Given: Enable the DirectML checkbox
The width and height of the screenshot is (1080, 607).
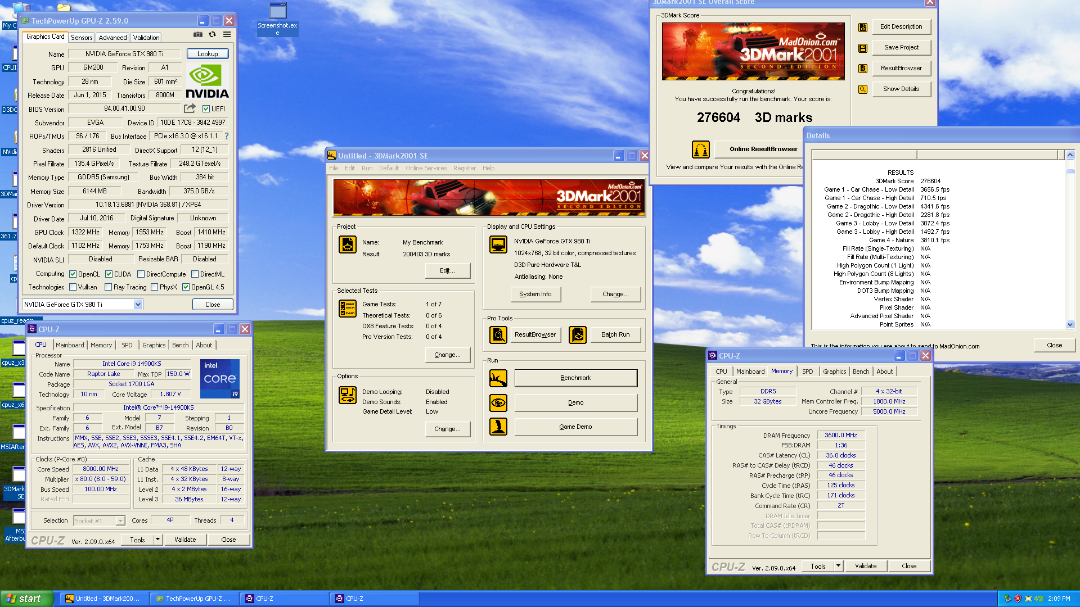Looking at the screenshot, I should tap(195, 274).
